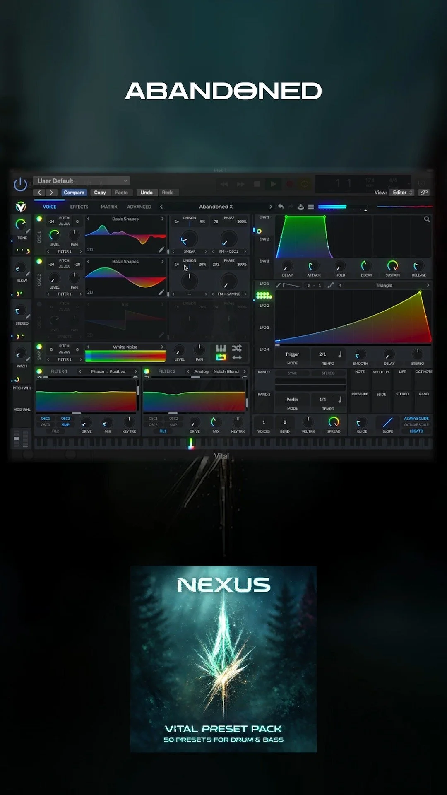Click the STEREO macro edit pencil
This screenshot has height=795, width=447.
pyautogui.click(x=28, y=316)
